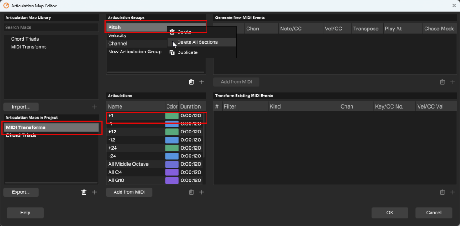Image resolution: width=460 pixels, height=226 pixels.
Task: Click plus icon in Generate New MIDI Events
Action: 452,82
